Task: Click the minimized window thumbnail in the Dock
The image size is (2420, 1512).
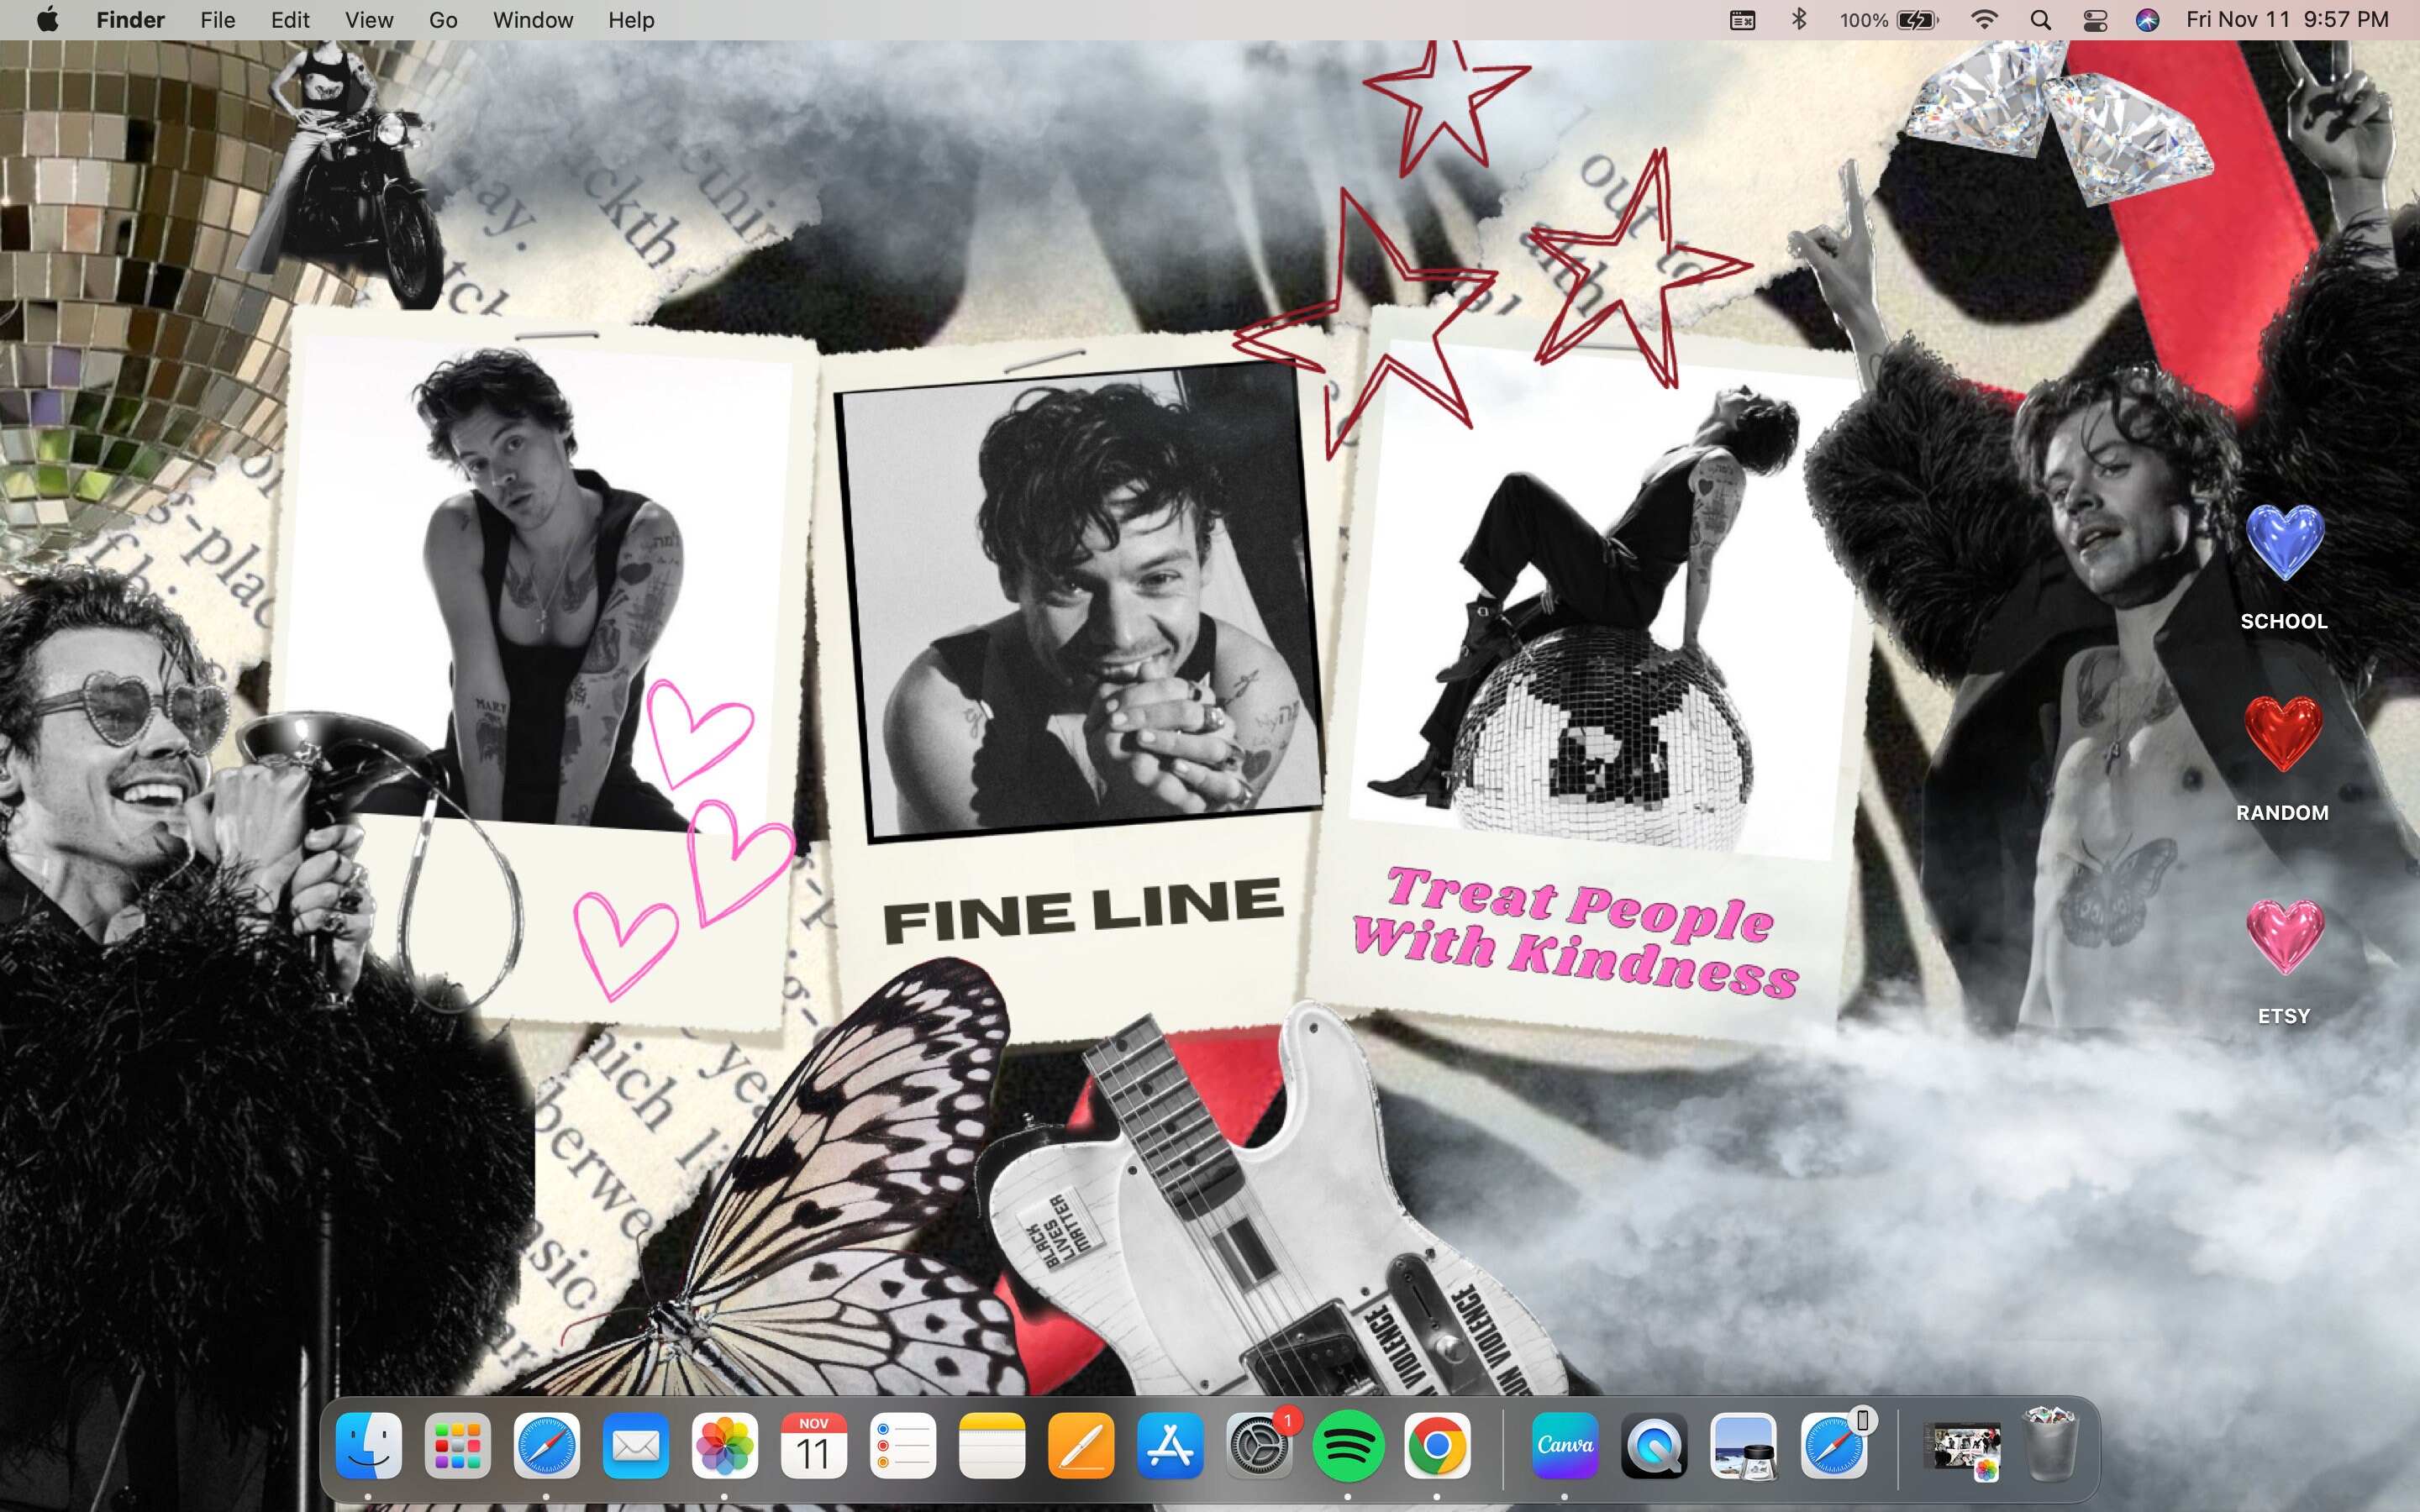Action: (x=1960, y=1445)
